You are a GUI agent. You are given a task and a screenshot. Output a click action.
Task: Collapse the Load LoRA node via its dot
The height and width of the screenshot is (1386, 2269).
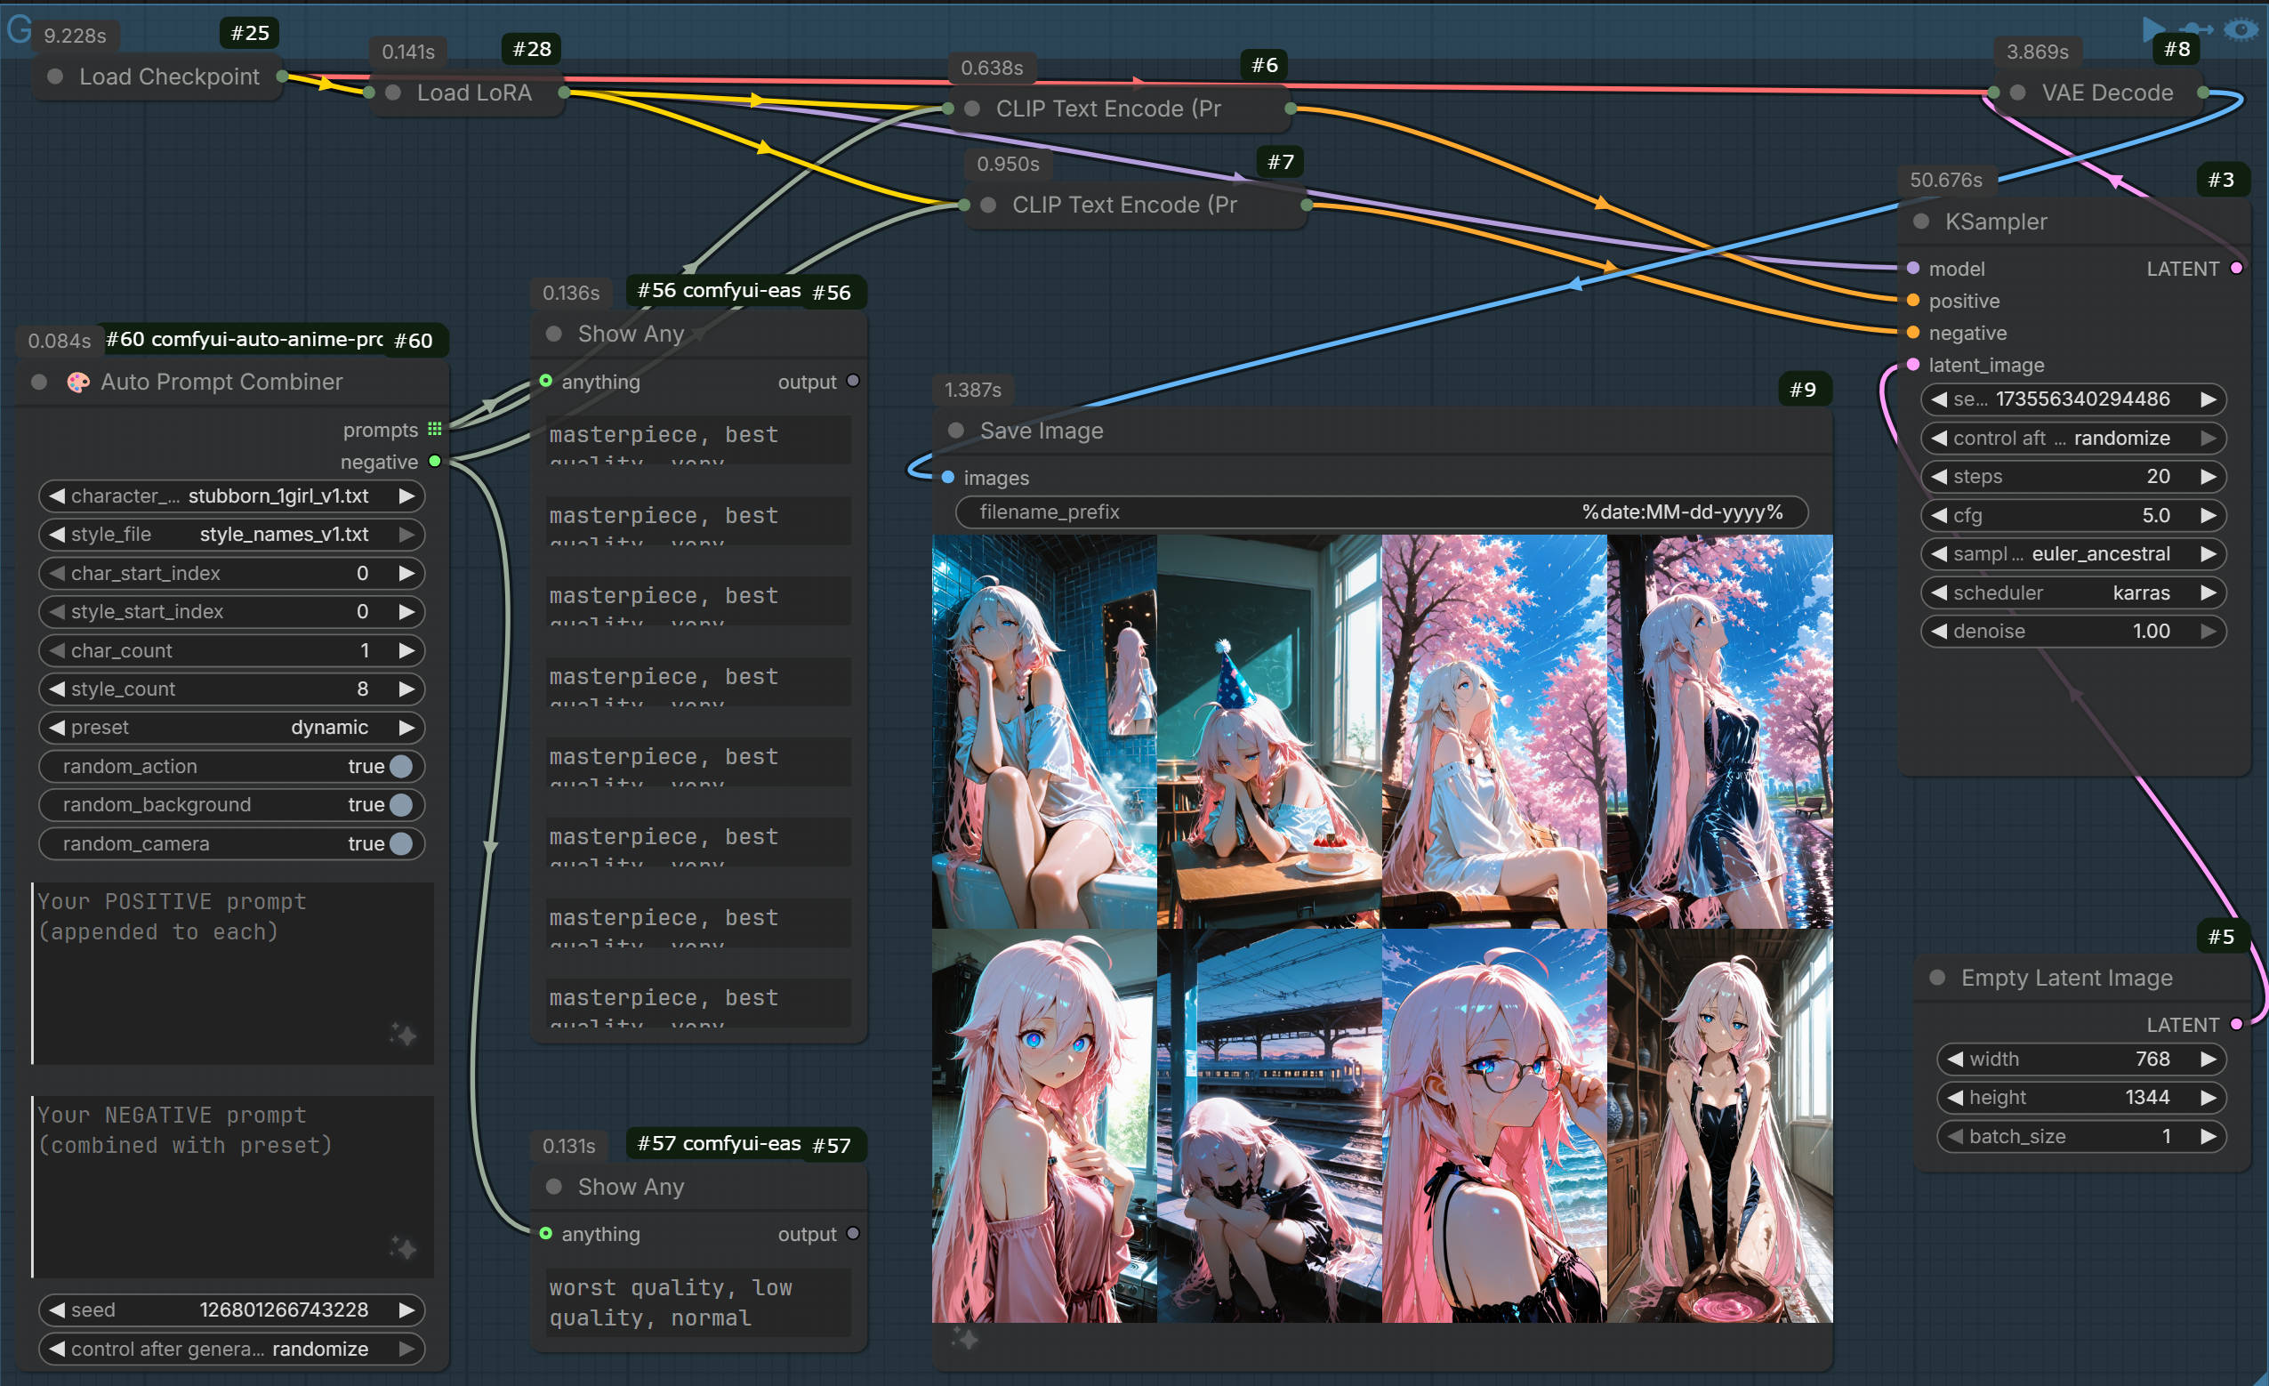click(393, 93)
